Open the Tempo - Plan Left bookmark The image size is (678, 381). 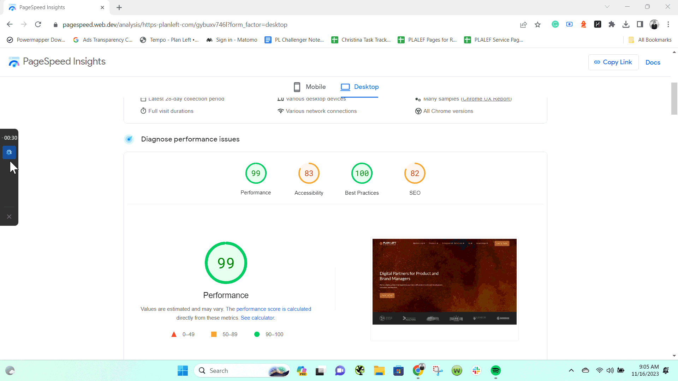coord(169,40)
